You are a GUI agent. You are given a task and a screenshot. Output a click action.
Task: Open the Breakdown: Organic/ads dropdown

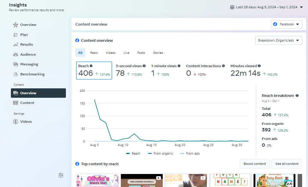[x=279, y=40]
